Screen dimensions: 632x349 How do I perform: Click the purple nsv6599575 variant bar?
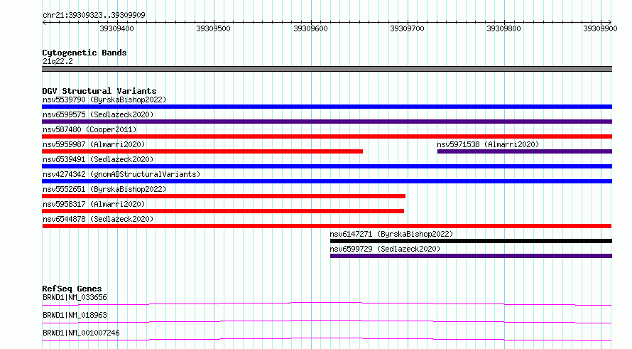click(327, 122)
